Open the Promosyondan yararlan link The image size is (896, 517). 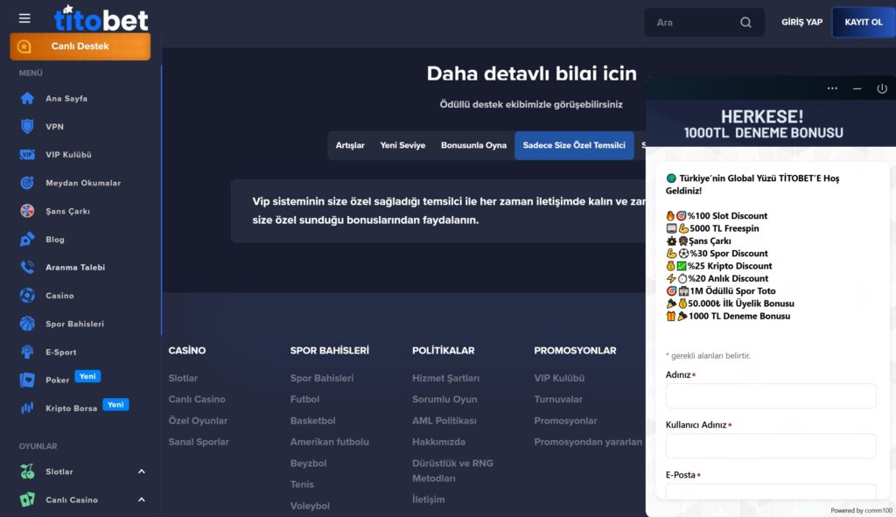tap(588, 442)
